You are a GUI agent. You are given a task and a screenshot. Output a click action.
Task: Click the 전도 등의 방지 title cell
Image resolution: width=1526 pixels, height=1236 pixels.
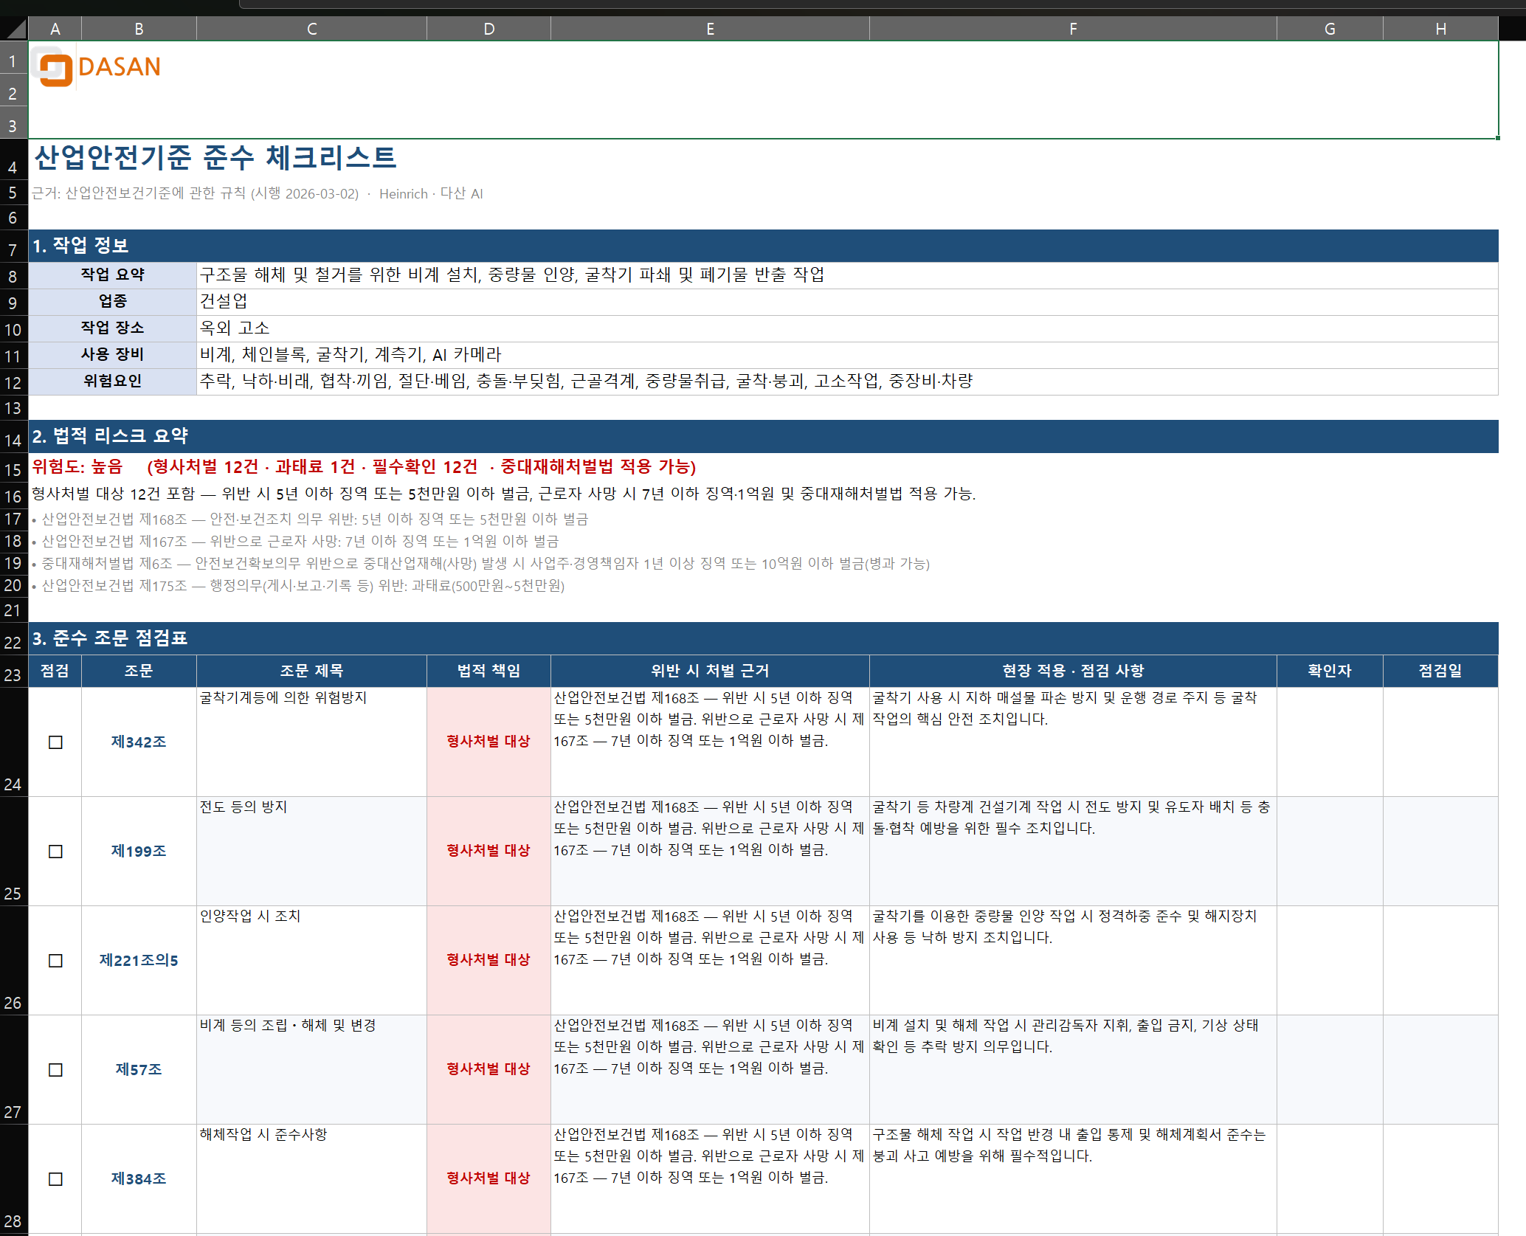312,852
